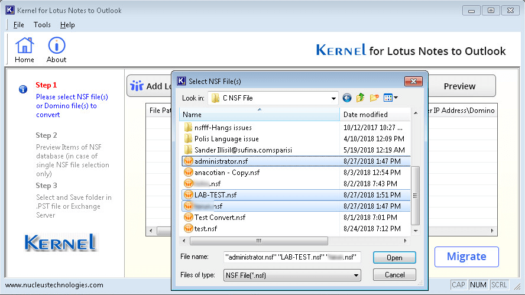Click the Open button
This screenshot has height=295, width=525.
coord(394,258)
